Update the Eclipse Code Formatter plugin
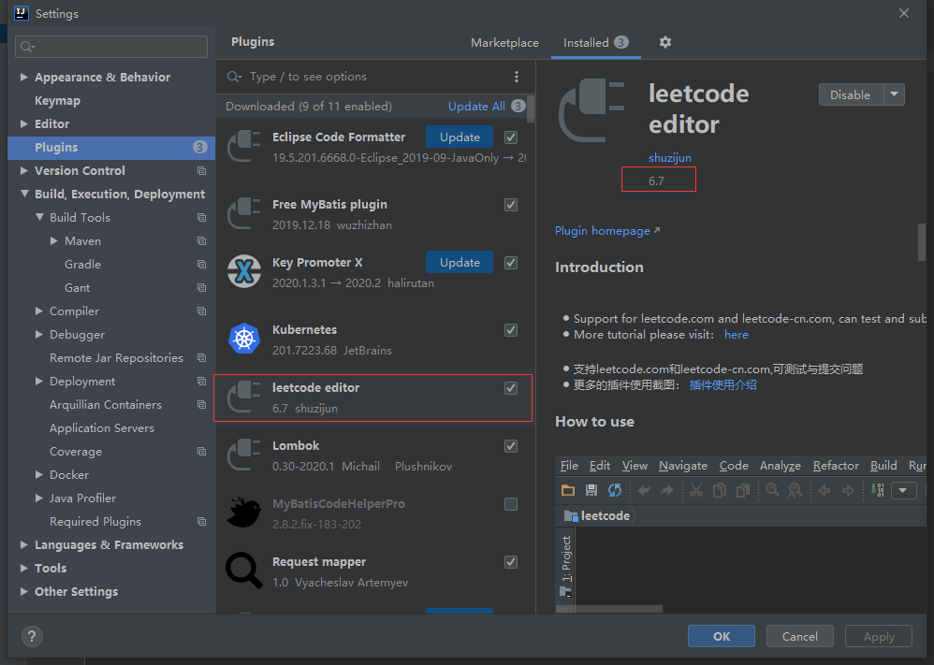 pos(460,137)
